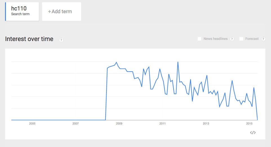Click the Forecast label text
The width and height of the screenshot is (271, 147).
(x=252, y=39)
